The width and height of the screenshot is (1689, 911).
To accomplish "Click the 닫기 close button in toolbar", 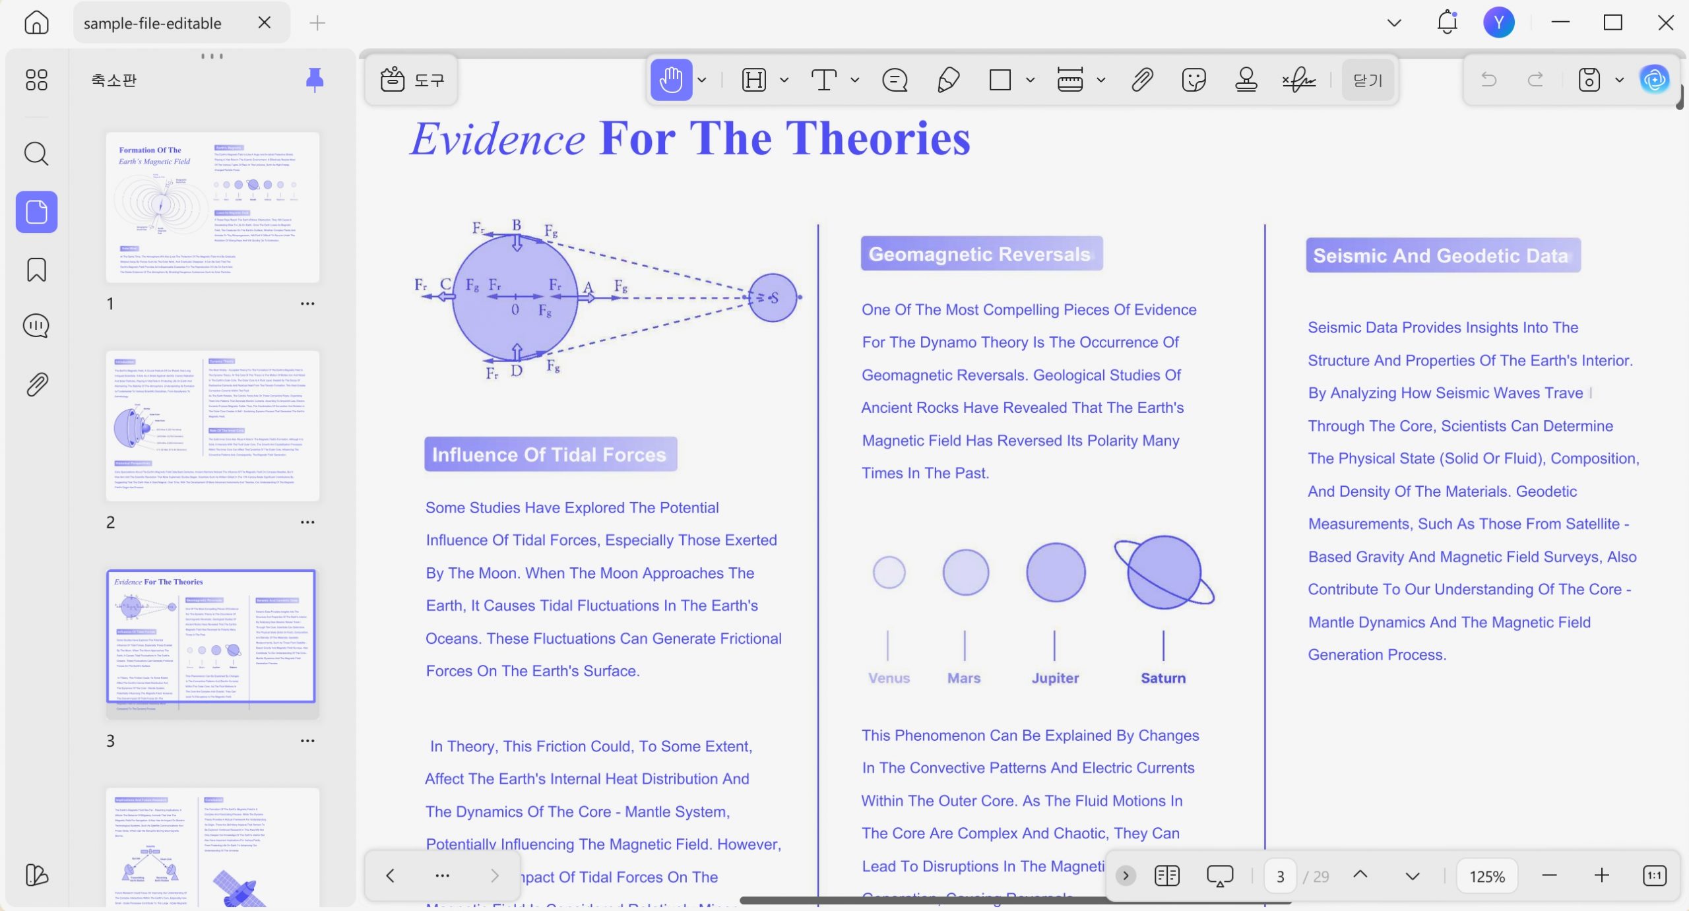I will point(1368,80).
